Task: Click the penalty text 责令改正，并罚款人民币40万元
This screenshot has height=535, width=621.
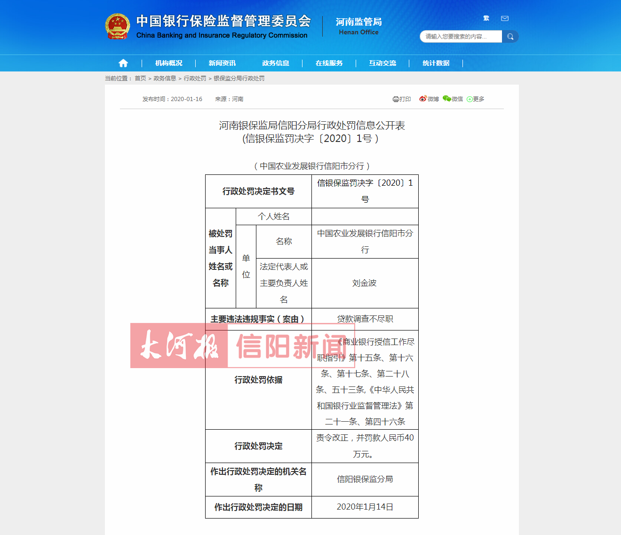Action: point(365,446)
